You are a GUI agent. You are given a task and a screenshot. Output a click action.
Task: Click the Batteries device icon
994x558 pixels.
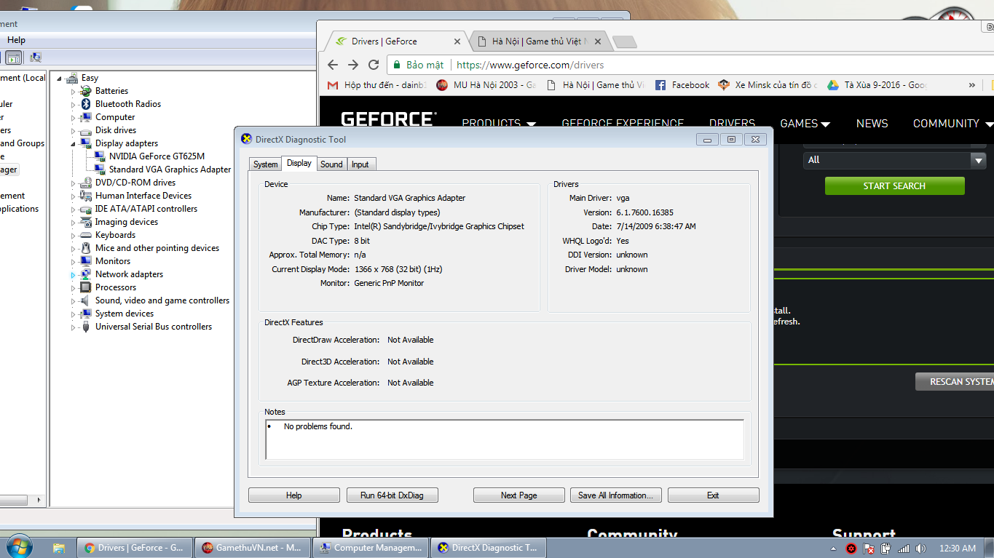tap(86, 91)
